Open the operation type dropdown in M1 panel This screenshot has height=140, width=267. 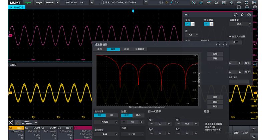(240, 24)
